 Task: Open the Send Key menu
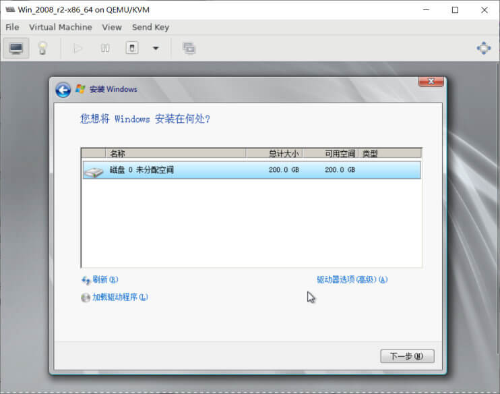pos(150,28)
